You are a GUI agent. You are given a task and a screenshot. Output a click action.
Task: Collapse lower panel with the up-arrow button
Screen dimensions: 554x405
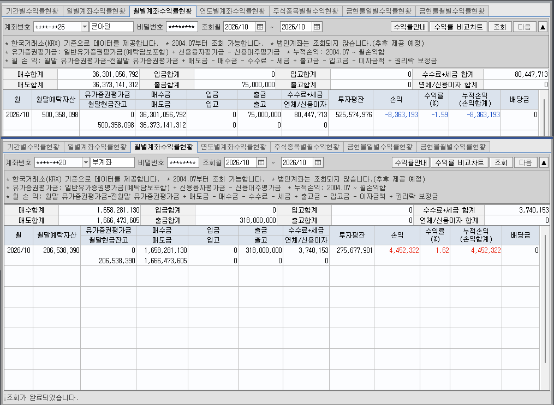point(544,162)
